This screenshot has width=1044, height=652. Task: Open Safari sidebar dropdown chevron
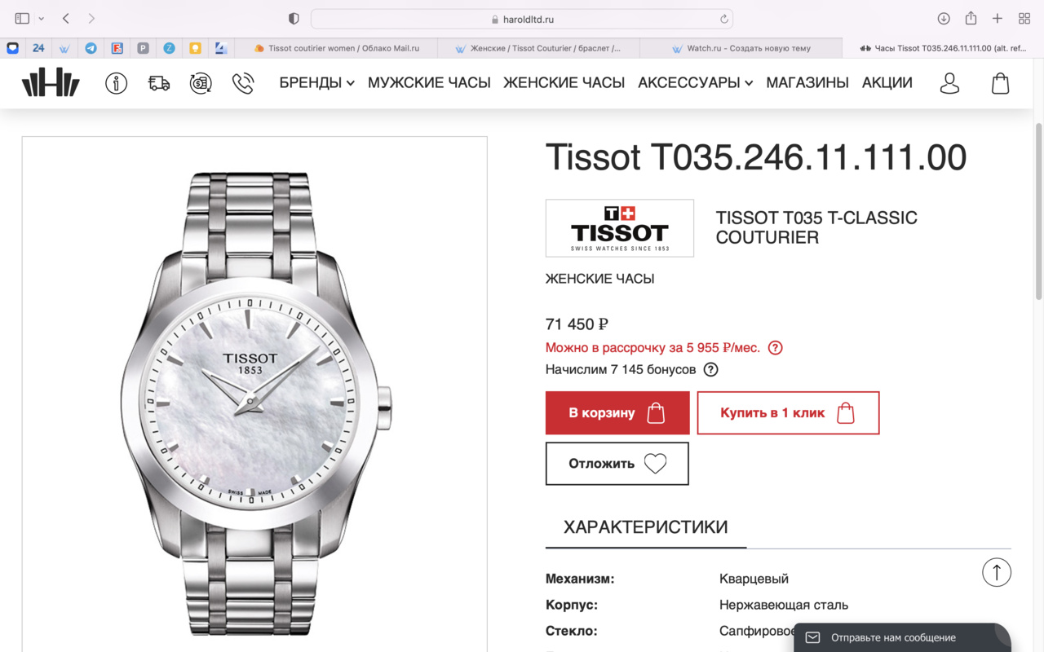41,19
